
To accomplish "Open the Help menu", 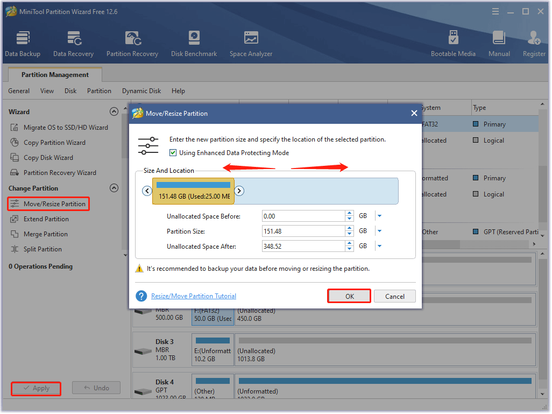I will 179,91.
